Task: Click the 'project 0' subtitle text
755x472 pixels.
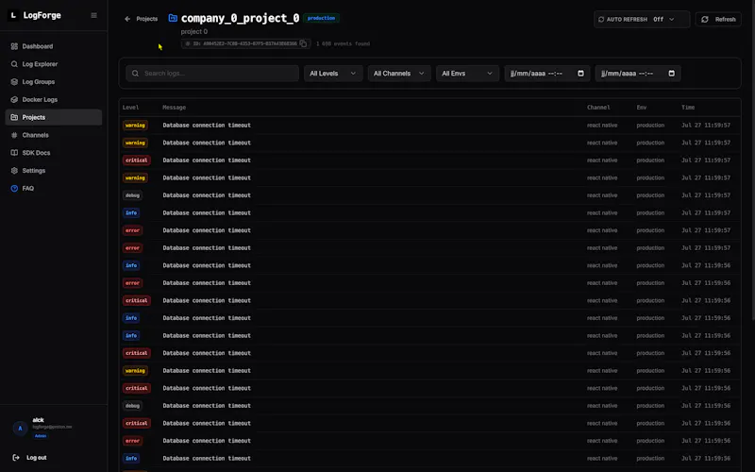Action: pos(194,31)
